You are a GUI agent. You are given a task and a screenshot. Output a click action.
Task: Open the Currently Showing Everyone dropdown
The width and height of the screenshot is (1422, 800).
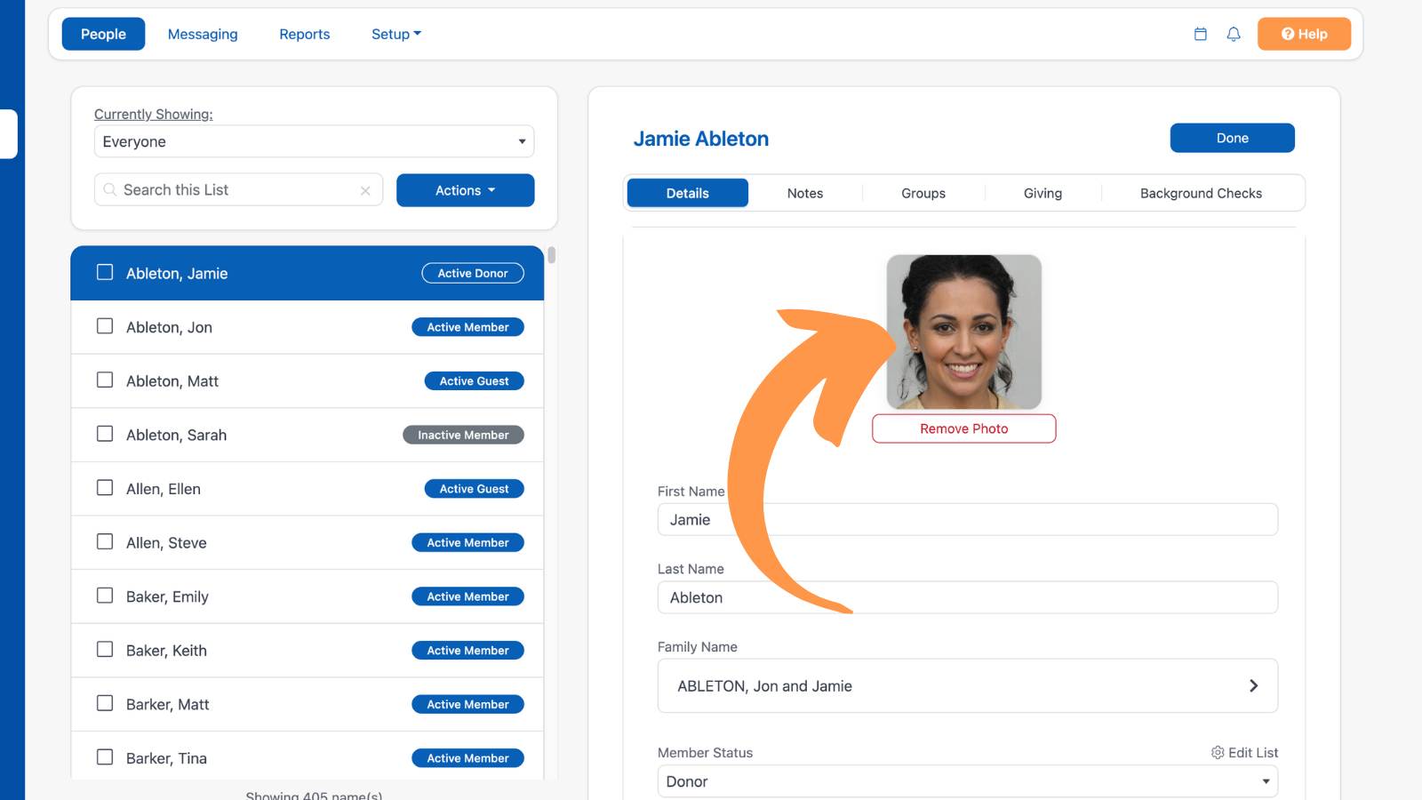314,141
